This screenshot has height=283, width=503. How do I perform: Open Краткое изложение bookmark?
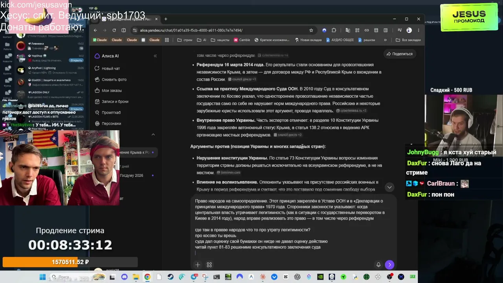click(272, 40)
